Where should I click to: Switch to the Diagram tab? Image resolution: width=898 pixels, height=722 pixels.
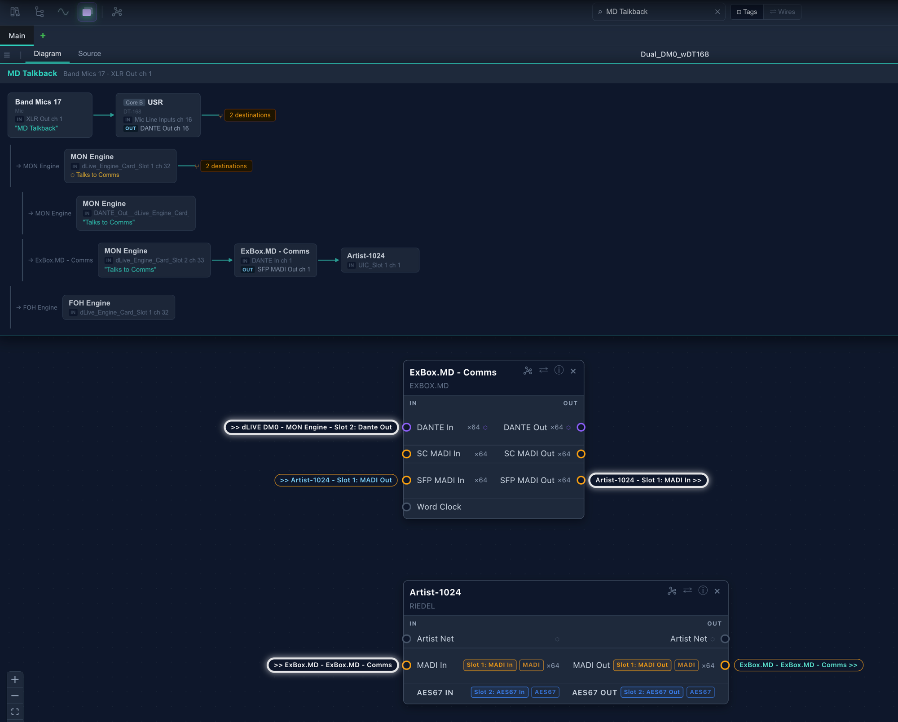47,53
